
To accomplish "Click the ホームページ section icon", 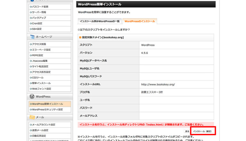I will (x=32, y=37).
